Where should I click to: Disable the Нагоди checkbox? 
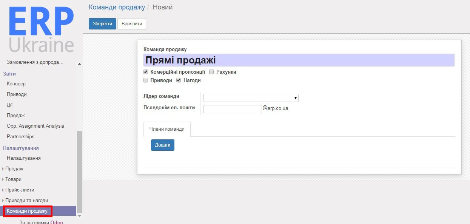[x=178, y=80]
